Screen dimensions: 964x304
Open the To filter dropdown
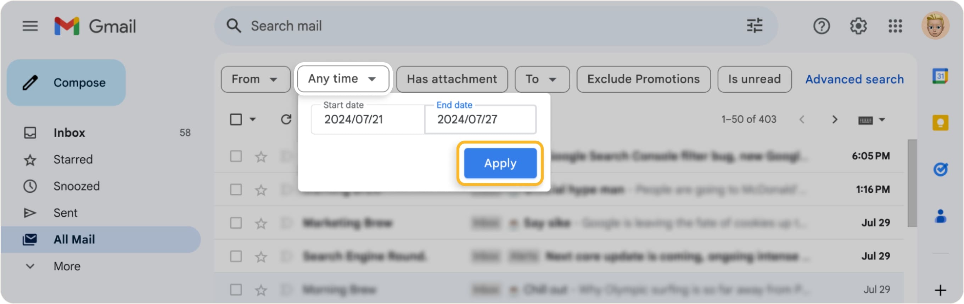pyautogui.click(x=542, y=79)
